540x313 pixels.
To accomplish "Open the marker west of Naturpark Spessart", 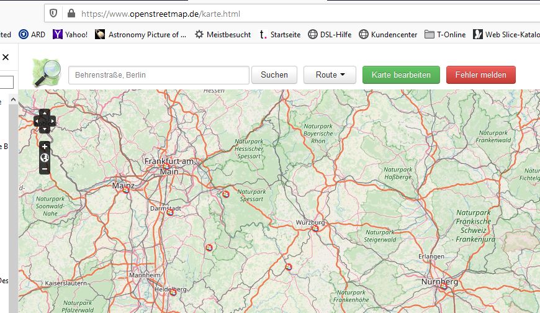I will [225, 194].
